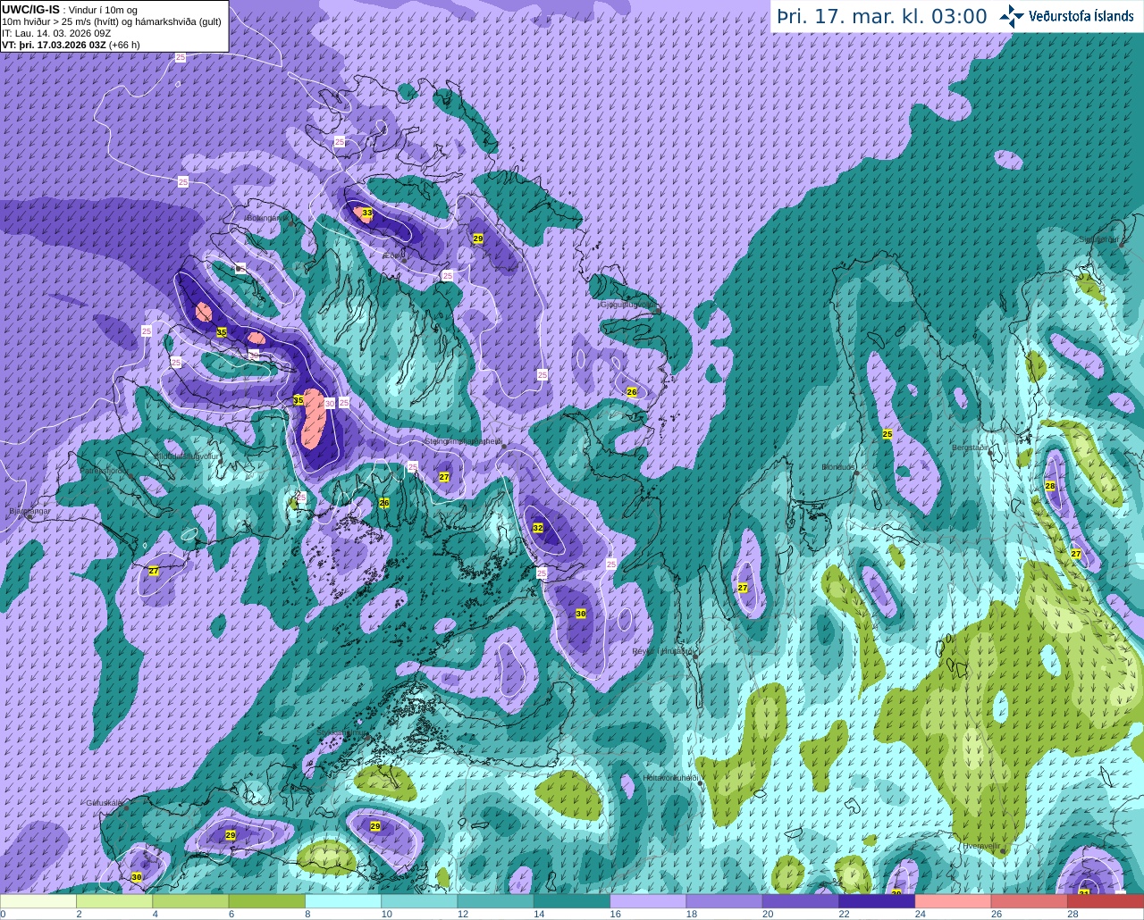
Task: Click the Patreksfjörður station label
Action: (105, 470)
